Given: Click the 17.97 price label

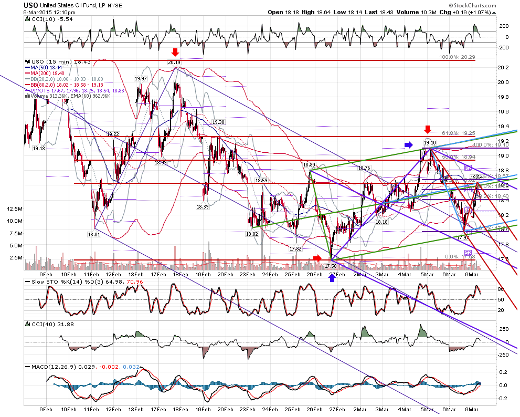Looking at the screenshot, I should click(x=463, y=238).
